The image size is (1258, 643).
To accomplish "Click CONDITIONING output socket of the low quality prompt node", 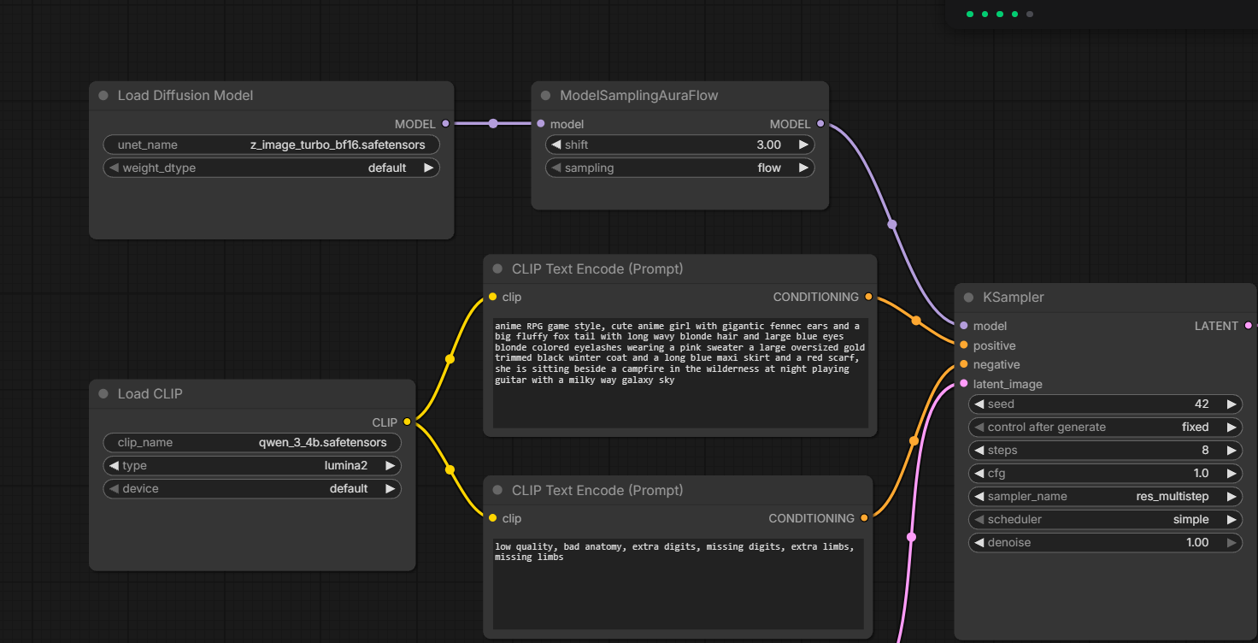I will click(864, 518).
